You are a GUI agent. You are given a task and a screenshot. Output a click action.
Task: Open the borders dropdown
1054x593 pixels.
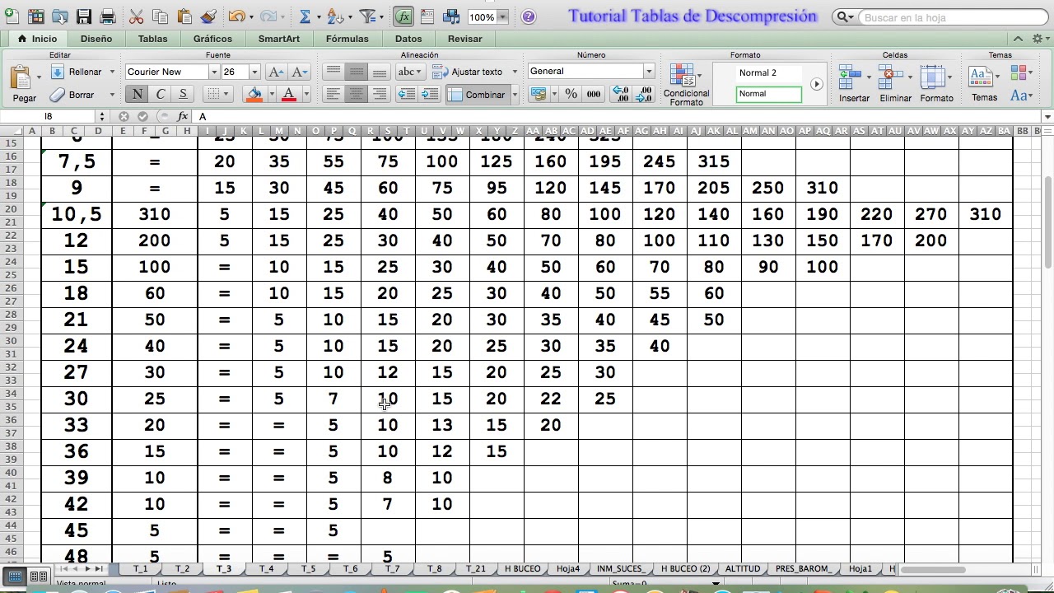[226, 95]
